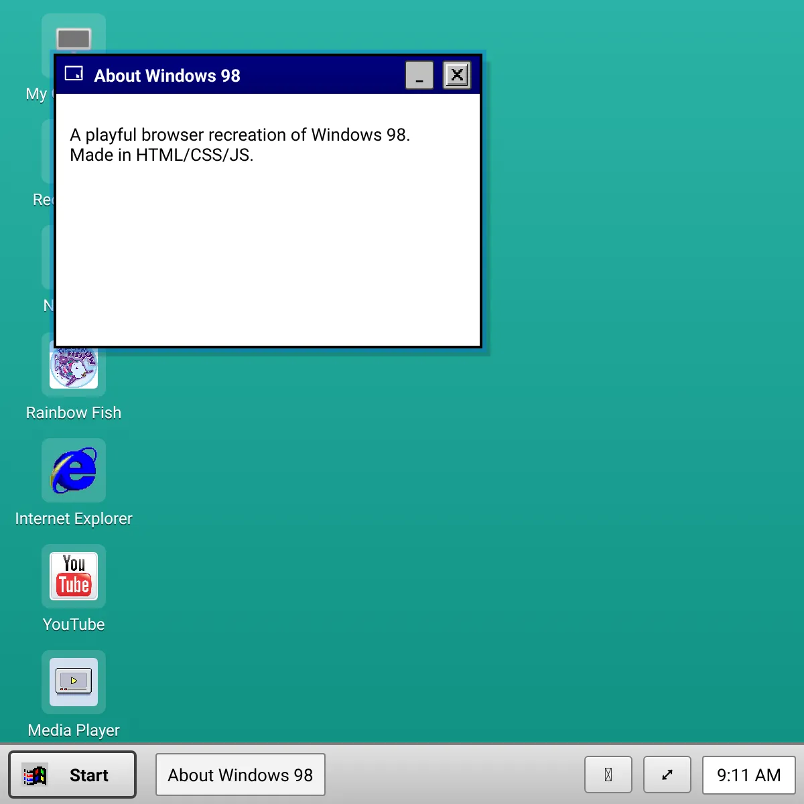Click the About Windows 98 title text

[167, 76]
